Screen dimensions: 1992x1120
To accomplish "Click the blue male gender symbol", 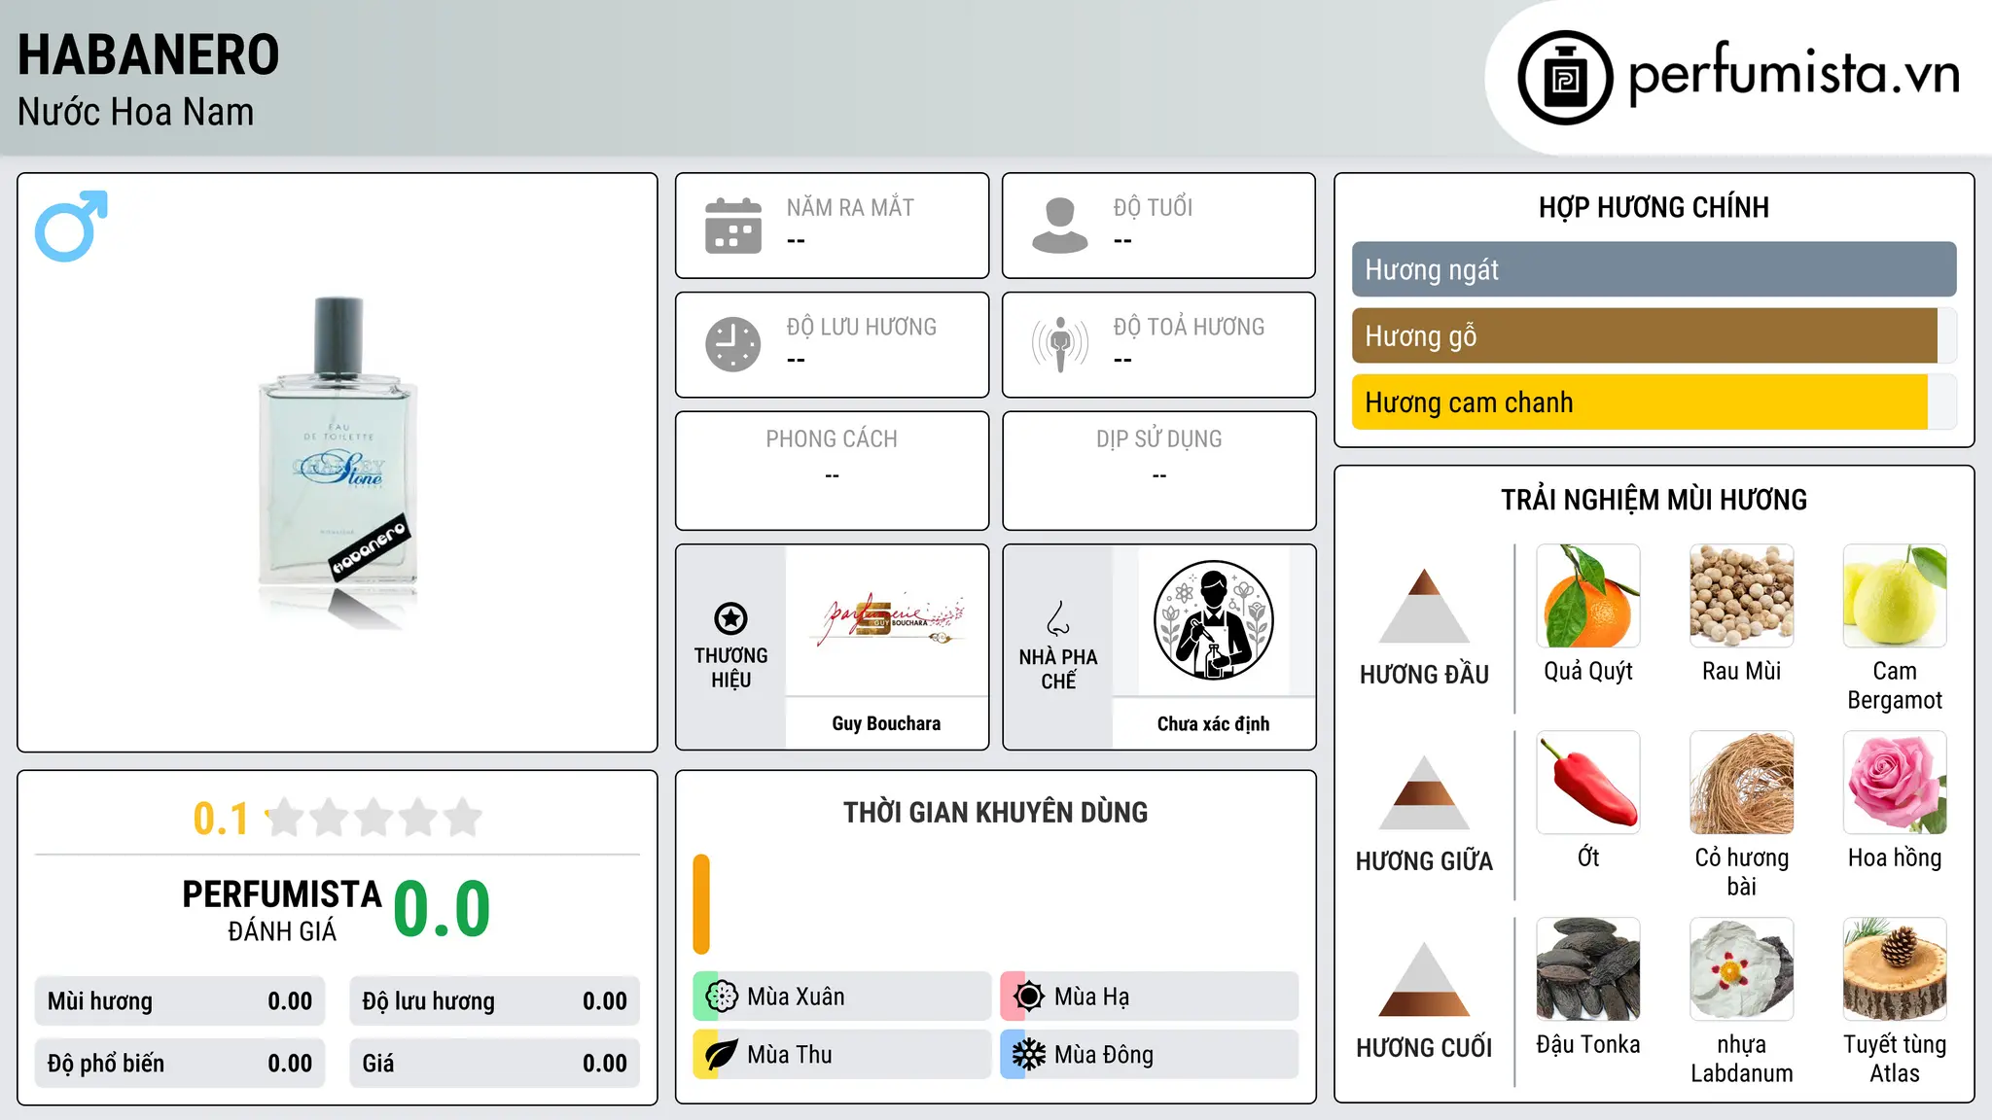I will [x=71, y=226].
